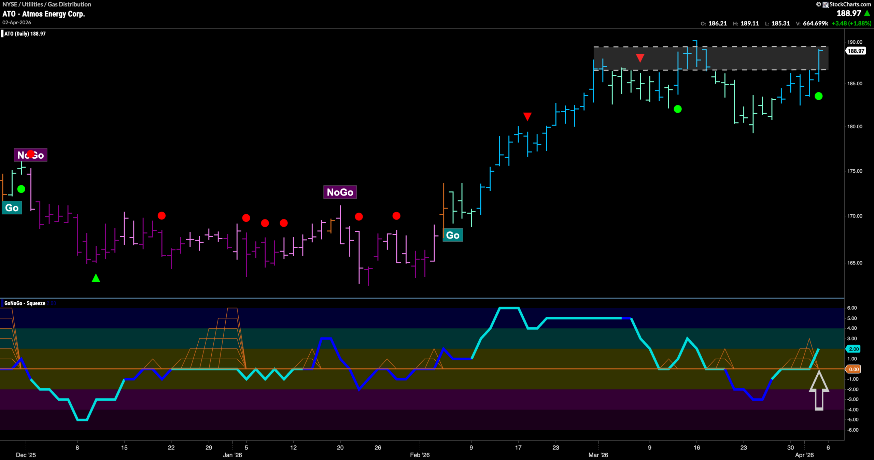The image size is (874, 460).
Task: Click the volume value 664.699k
Action: [x=816, y=24]
